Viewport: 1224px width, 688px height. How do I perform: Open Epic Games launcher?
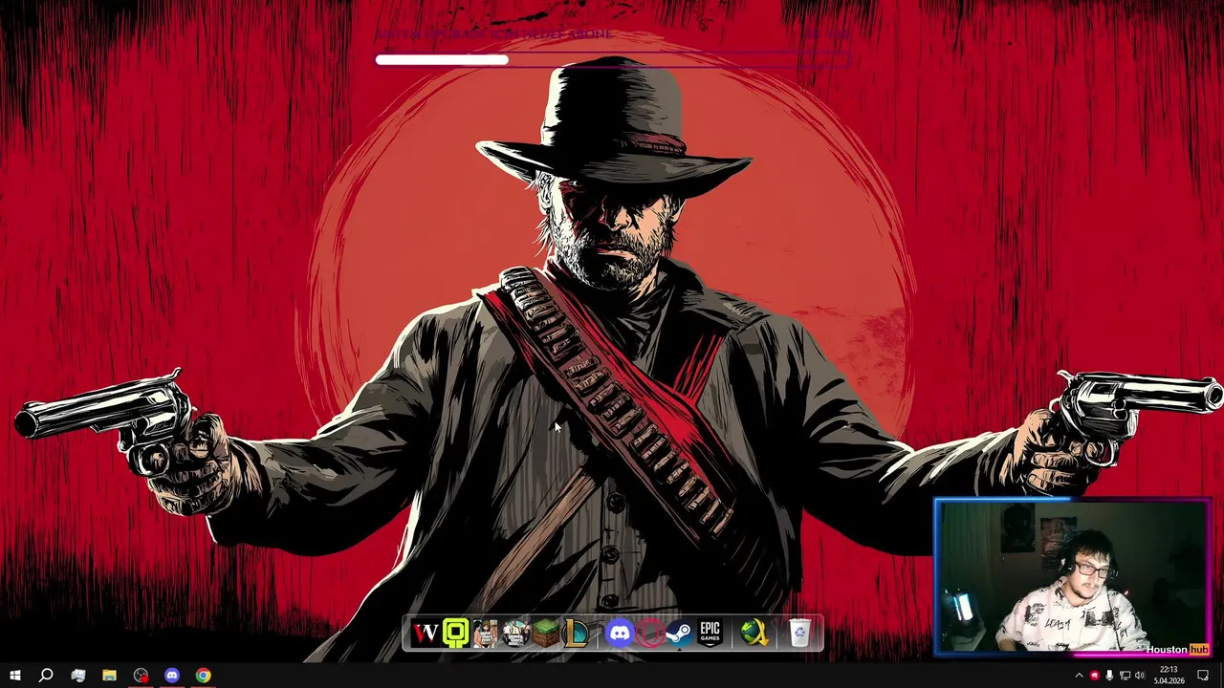(710, 633)
